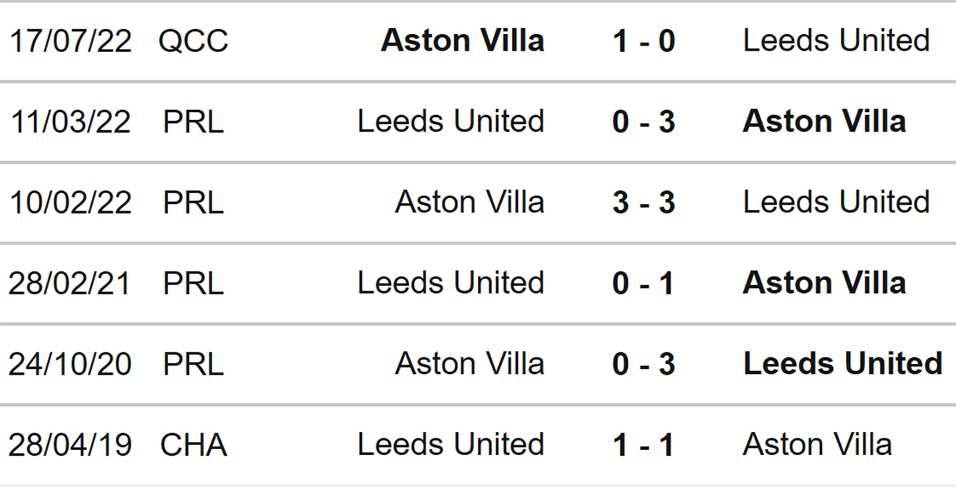Click PRL label in the 24/10/20 row
956x489 pixels.
pos(193,364)
